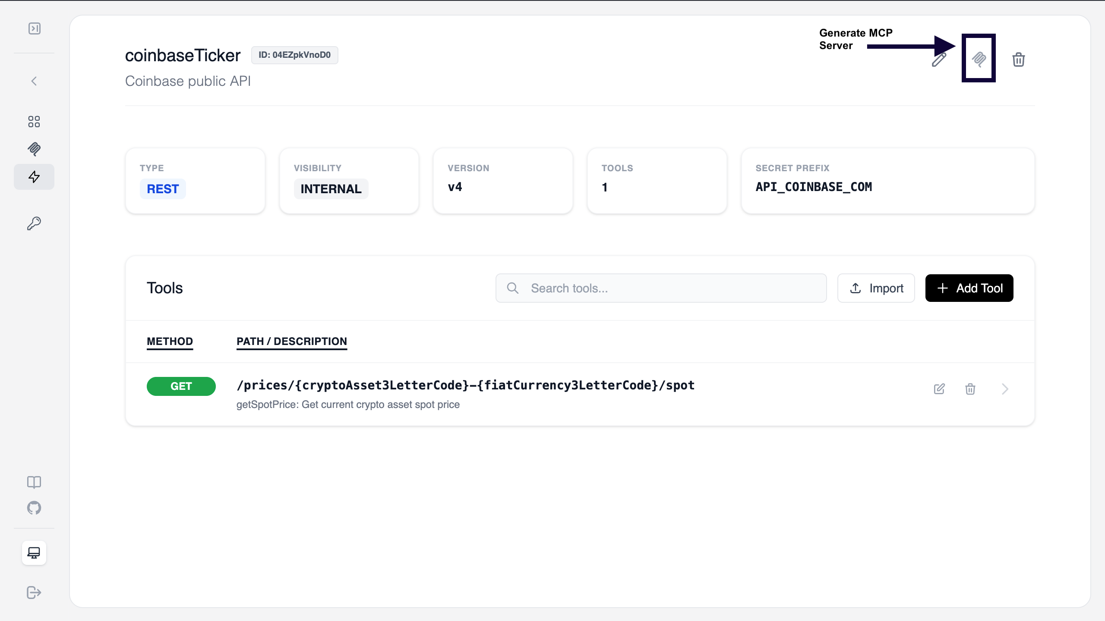Viewport: 1105px width, 621px height.
Task: Expand the getSpotPrice tool row chevron
Action: (x=1005, y=389)
